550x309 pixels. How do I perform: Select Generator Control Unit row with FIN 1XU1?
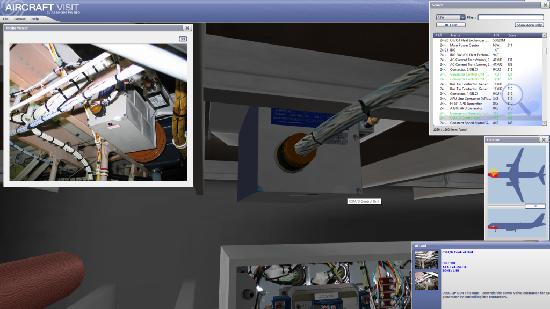[x=488, y=74]
